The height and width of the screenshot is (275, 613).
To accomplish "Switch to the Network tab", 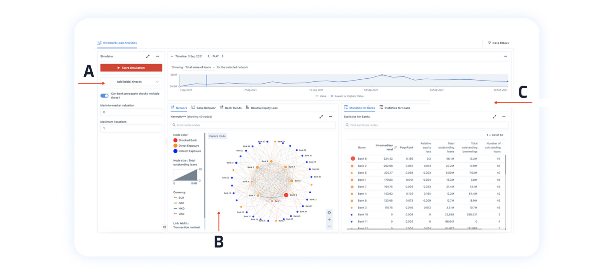I will click(179, 108).
